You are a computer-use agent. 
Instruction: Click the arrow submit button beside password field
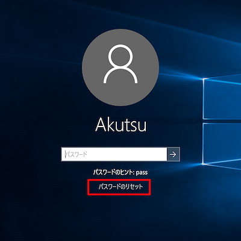point(174,154)
